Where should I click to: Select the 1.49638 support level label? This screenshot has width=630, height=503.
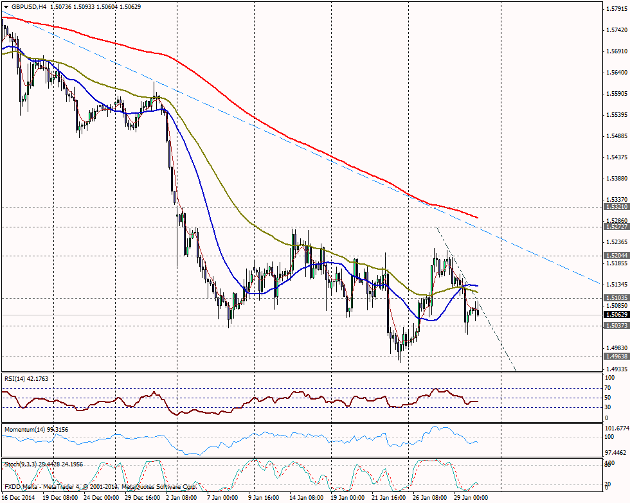click(x=615, y=356)
